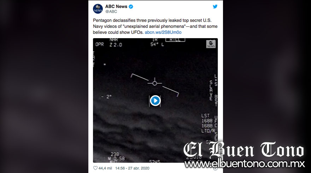This screenshot has width=311, height=173.
Task: Click the El Buen Tono logo
Action: click(243, 150)
